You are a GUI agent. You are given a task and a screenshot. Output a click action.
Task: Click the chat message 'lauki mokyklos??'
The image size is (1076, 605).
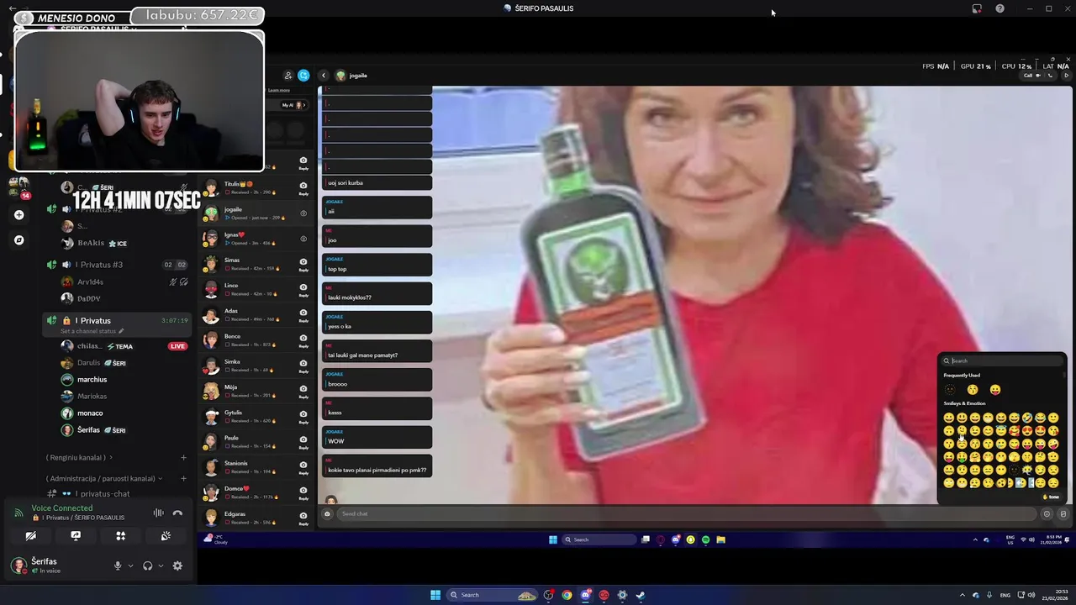tap(377, 294)
